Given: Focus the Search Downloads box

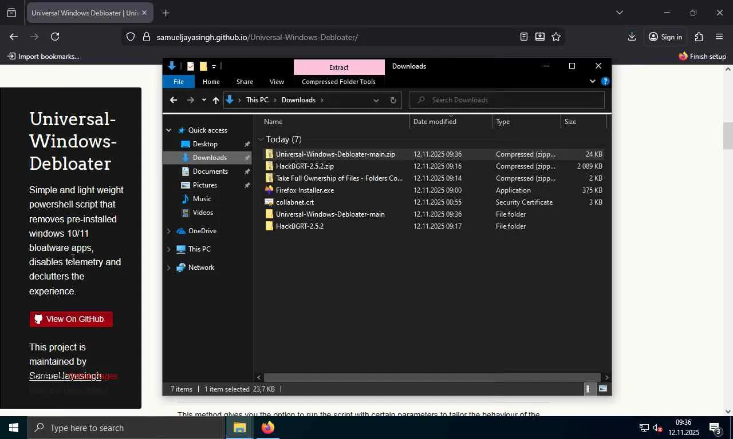Looking at the screenshot, I should point(507,100).
